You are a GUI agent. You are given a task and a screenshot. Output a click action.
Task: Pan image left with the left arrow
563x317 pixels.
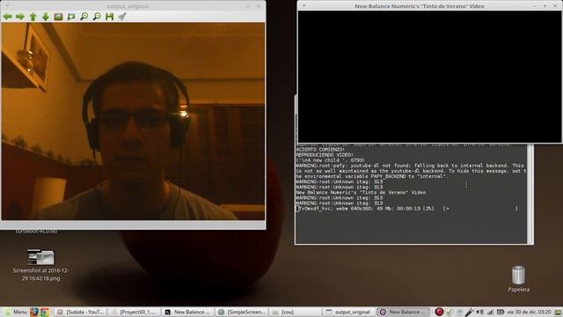tap(8, 17)
